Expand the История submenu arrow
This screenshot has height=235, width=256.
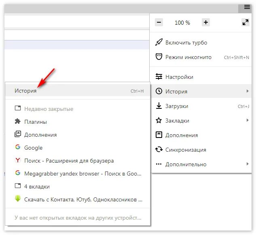(248, 91)
